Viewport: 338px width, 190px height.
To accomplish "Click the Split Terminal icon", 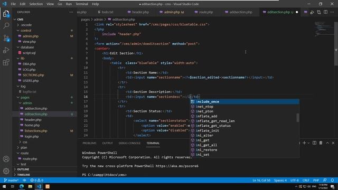I will click(x=315, y=143).
